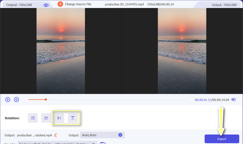Toggle original preview with eye icon
The height and width of the screenshot is (144, 243).
click(46, 5)
